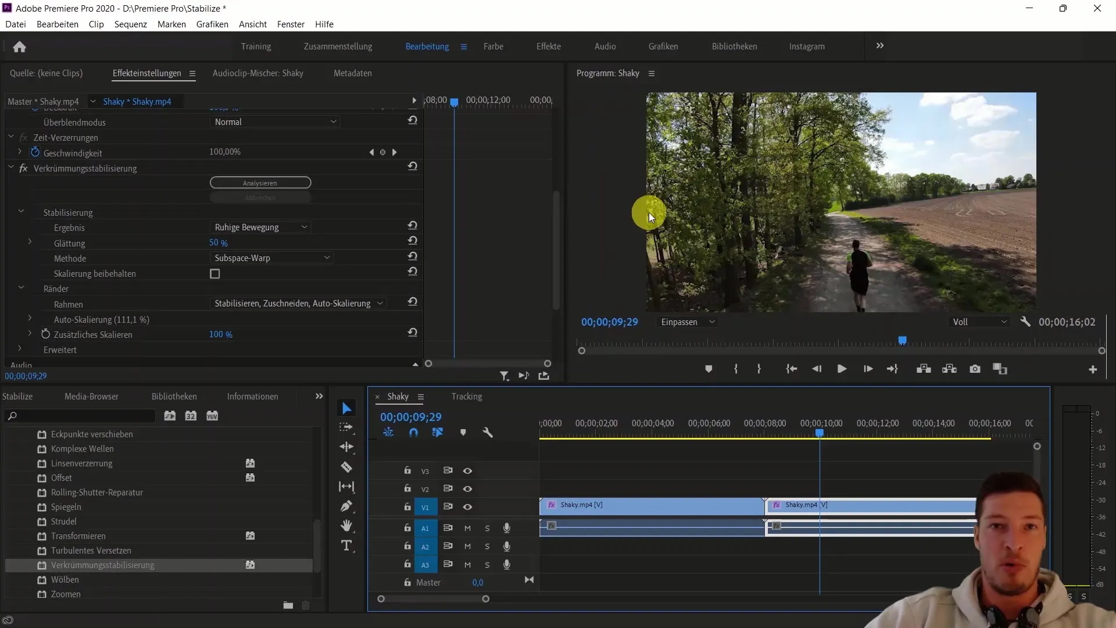Select the Selection tool arrow
This screenshot has height=628, width=1116.
click(x=346, y=409)
